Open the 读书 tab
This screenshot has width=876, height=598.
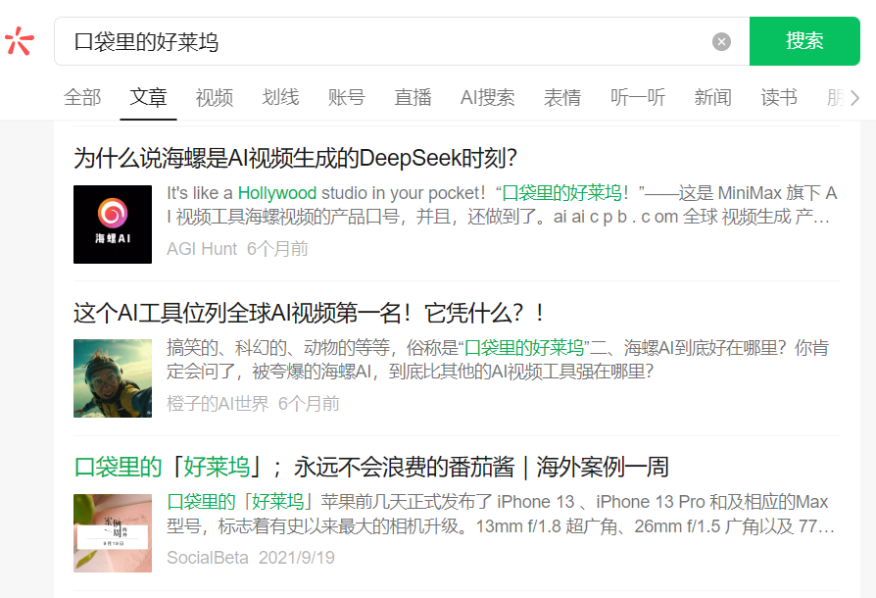779,98
